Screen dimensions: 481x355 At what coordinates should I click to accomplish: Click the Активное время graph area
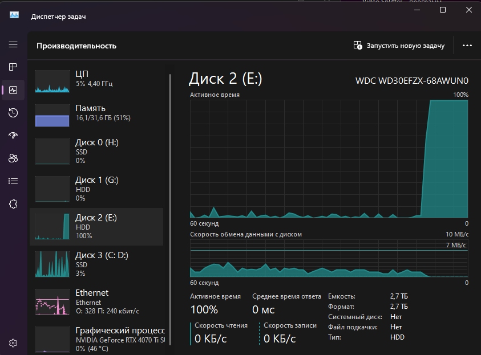(x=329, y=158)
